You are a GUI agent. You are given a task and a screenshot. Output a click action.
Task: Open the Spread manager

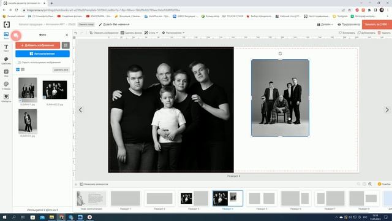coord(94,184)
